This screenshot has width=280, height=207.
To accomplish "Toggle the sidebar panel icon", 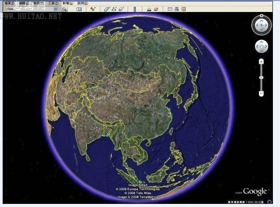I will (x=79, y=9).
